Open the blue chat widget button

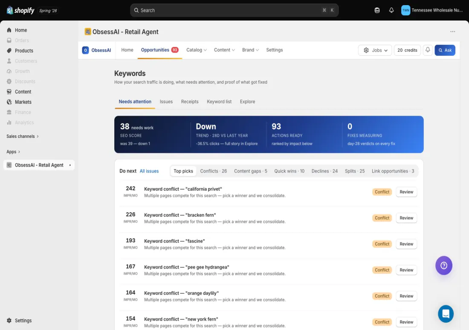(446, 314)
